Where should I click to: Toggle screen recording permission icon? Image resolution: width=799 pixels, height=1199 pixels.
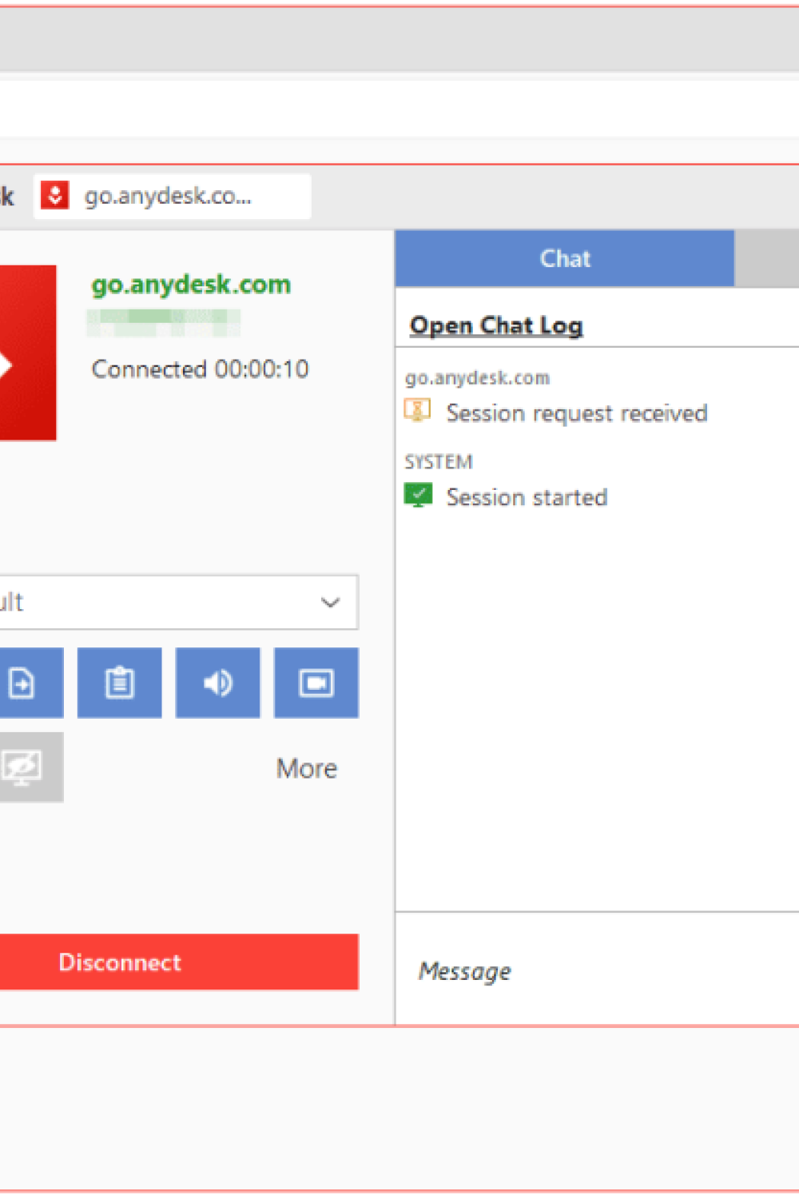coord(316,683)
